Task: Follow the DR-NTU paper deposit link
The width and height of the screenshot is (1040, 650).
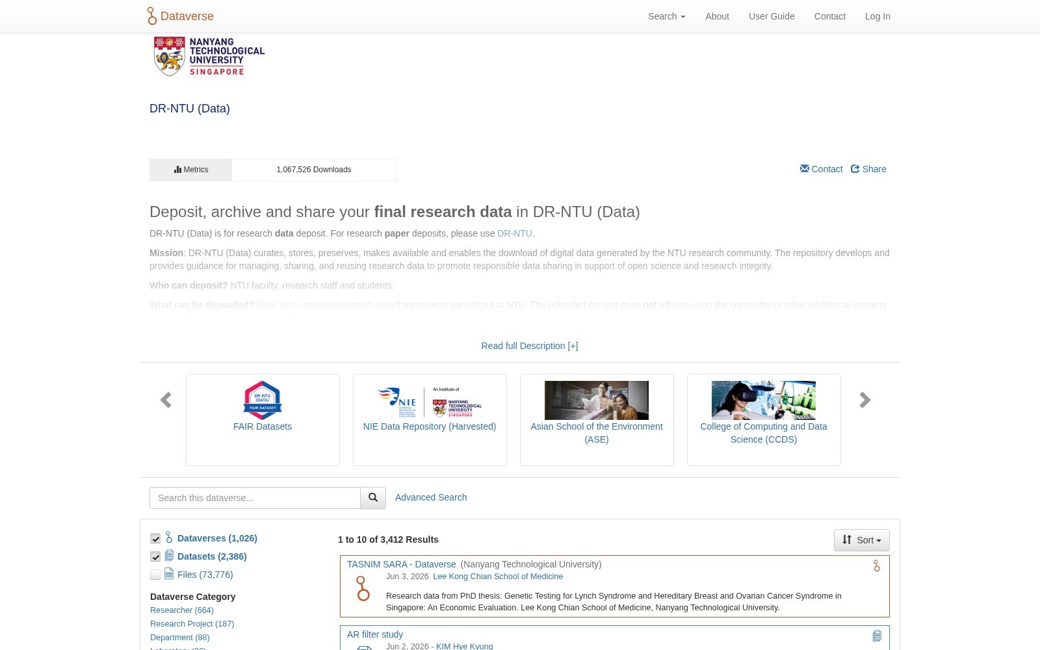Action: 515,233
